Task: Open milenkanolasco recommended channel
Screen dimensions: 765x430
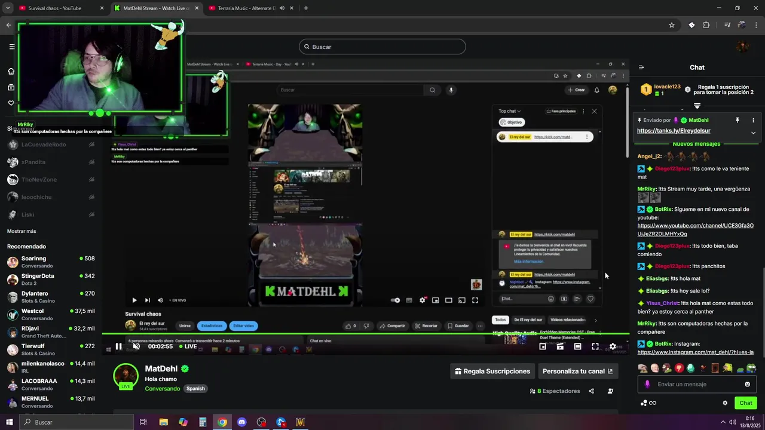Action: pos(51,367)
